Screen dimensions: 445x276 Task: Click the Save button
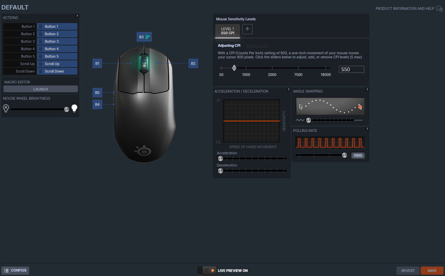[432, 271]
